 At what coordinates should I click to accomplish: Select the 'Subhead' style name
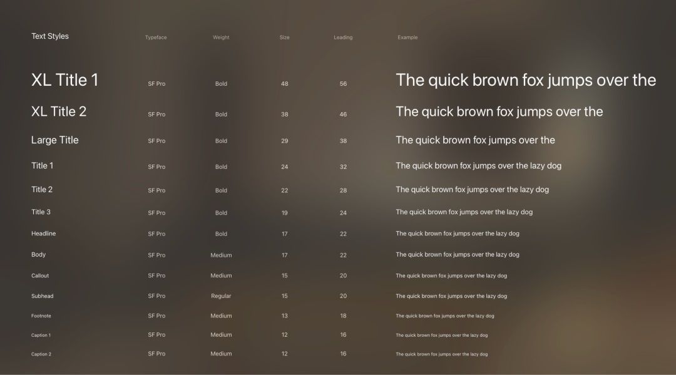click(x=43, y=295)
